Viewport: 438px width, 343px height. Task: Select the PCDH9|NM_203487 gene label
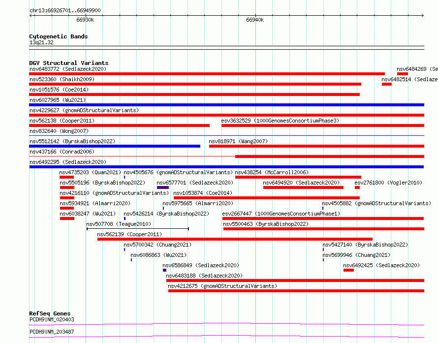(x=52, y=332)
